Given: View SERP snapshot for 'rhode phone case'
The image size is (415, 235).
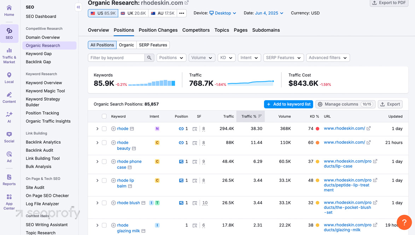Looking at the screenshot, I should click(x=195, y=162).
